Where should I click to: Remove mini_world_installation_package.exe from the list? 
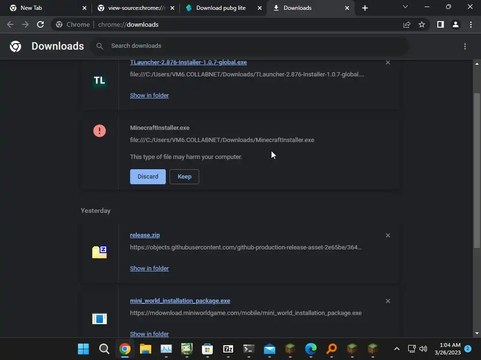pos(388,301)
